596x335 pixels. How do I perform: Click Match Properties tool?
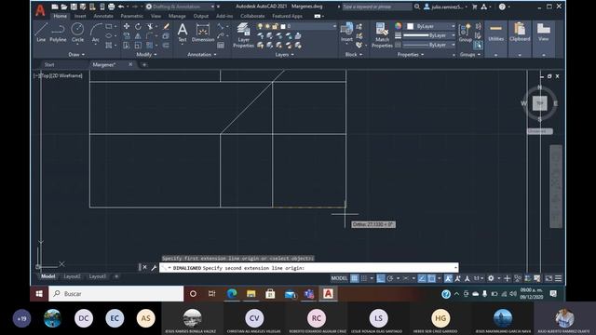click(x=382, y=35)
